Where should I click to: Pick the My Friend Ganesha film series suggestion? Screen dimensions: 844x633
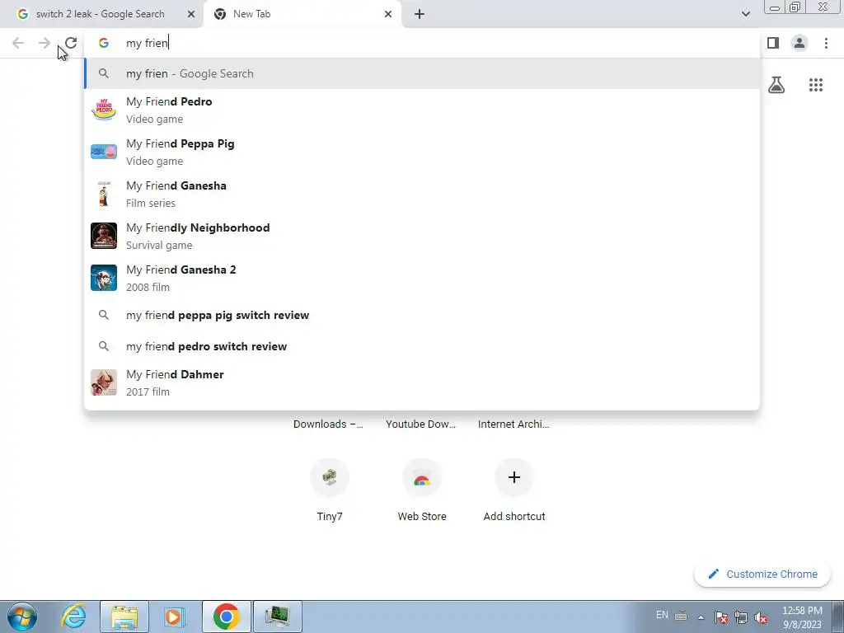point(422,194)
